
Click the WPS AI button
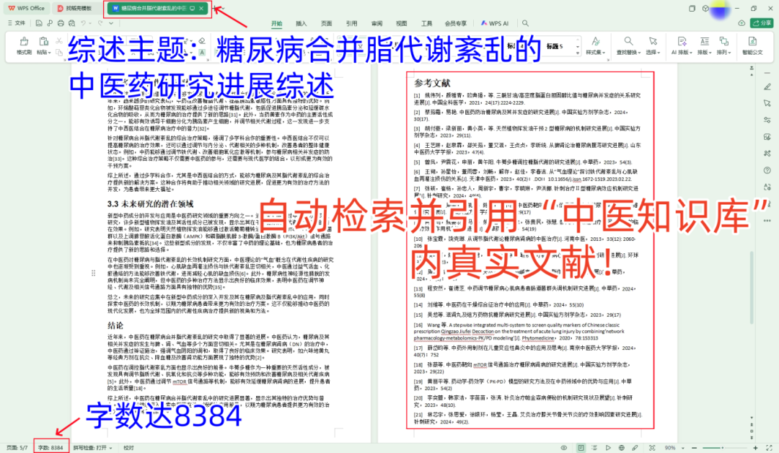click(x=495, y=23)
